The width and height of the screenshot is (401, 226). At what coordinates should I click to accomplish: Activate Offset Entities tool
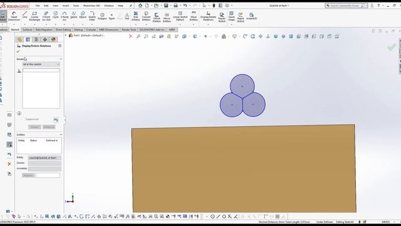coord(157,18)
